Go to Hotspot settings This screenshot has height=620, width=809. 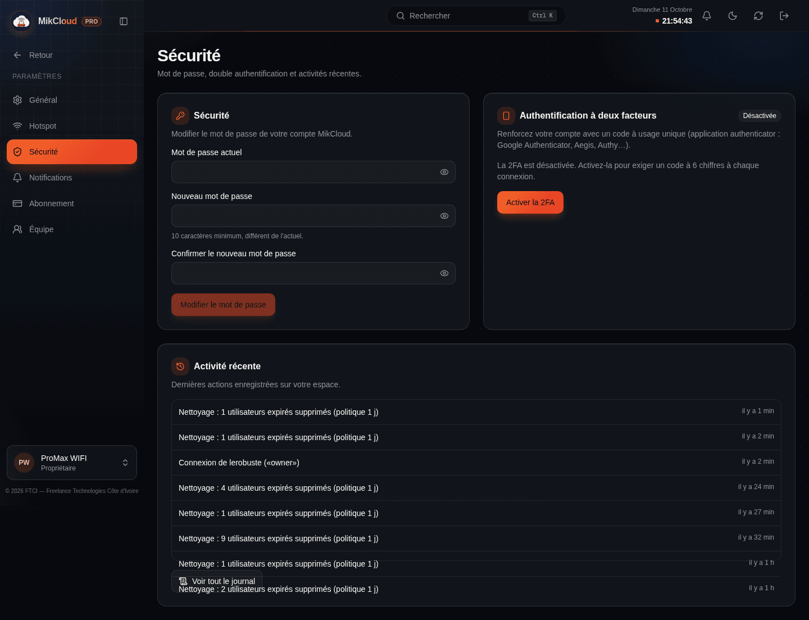tap(72, 126)
